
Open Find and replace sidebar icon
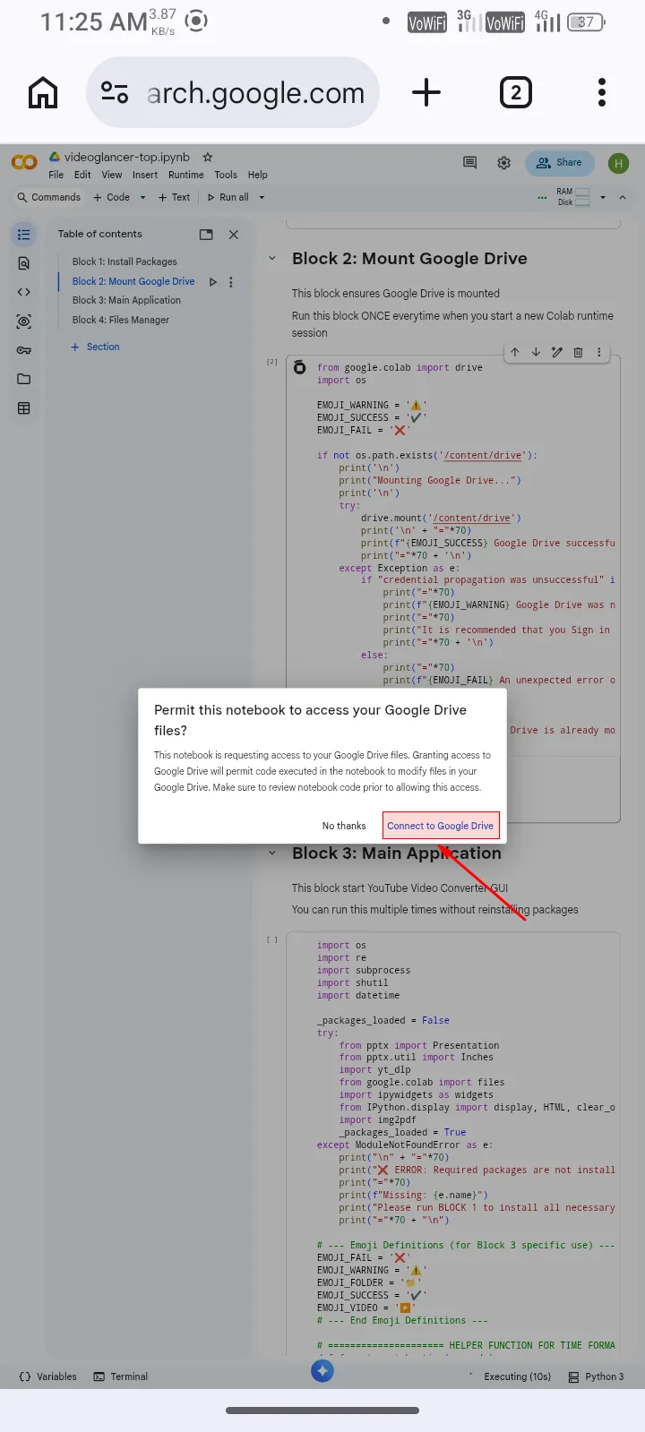24,263
